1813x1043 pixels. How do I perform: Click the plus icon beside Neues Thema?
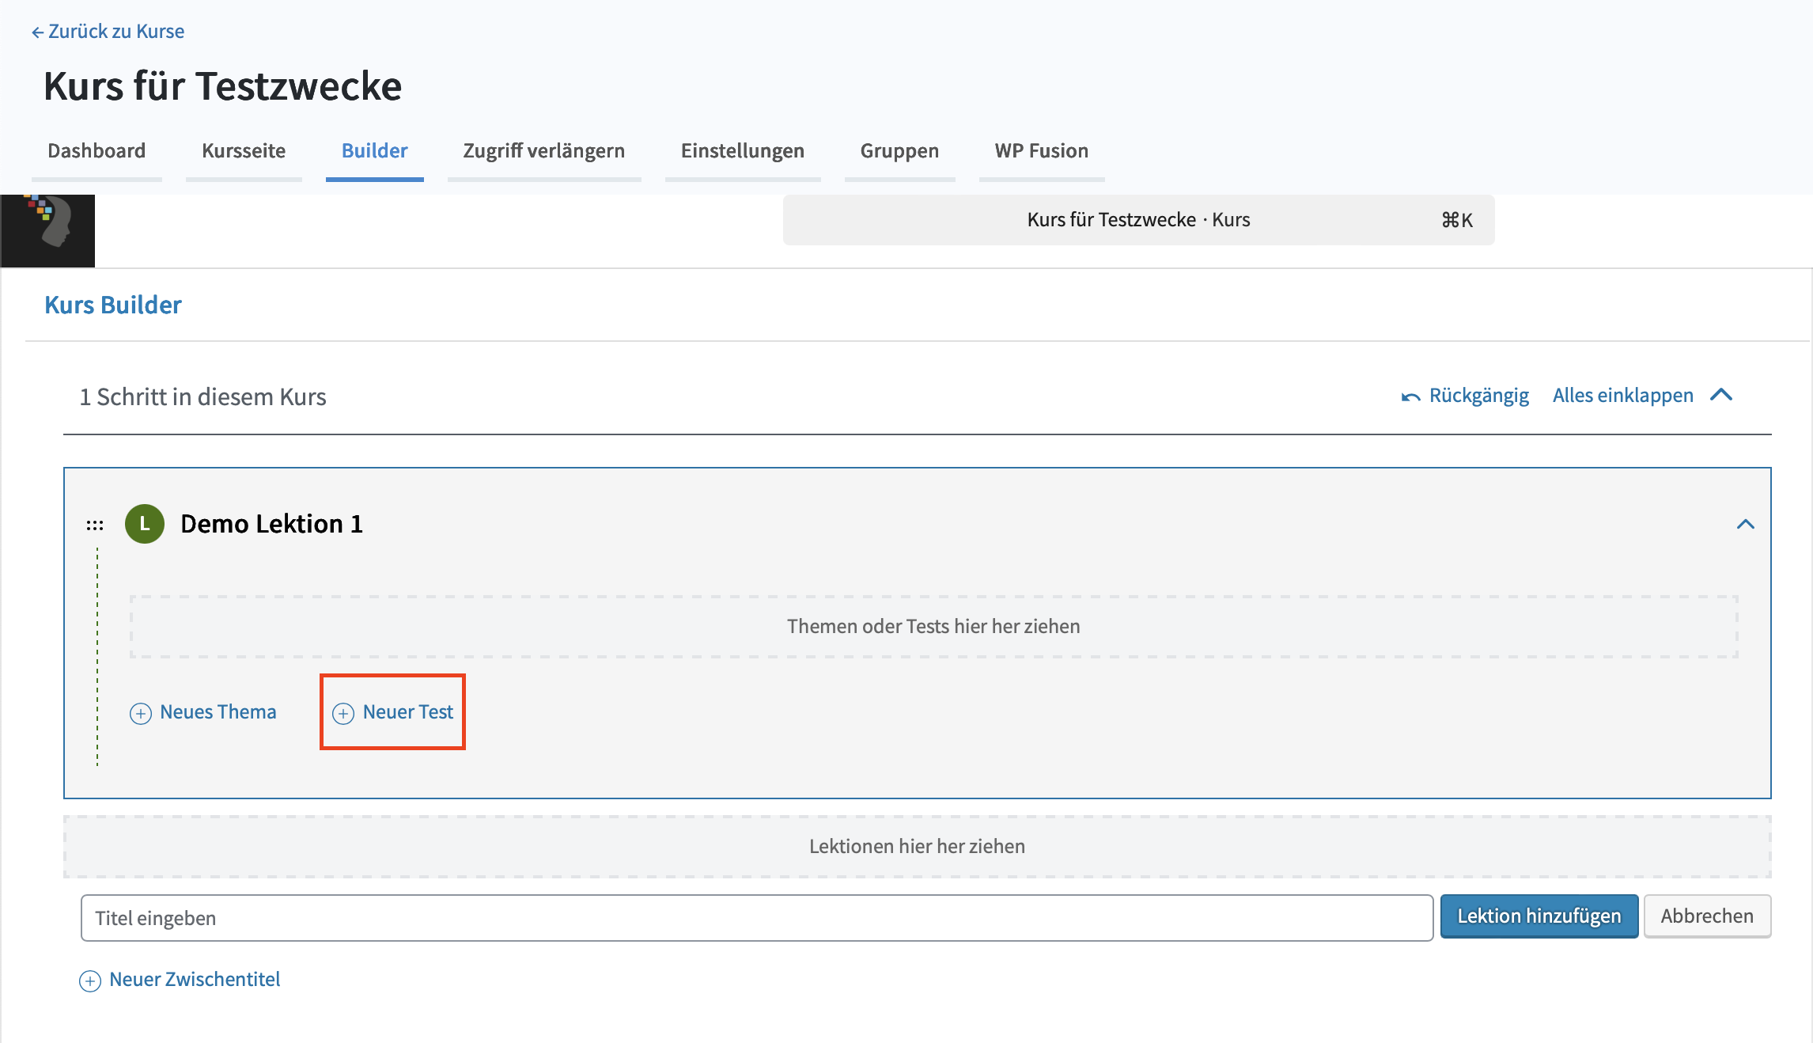141,714
